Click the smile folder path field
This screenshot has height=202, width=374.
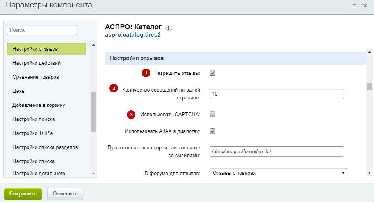pyautogui.click(x=277, y=151)
